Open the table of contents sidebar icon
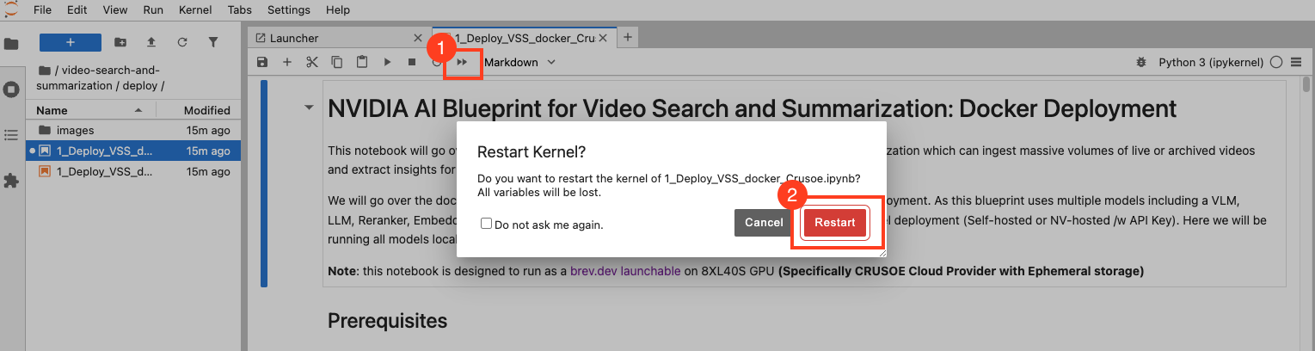This screenshot has height=351, width=1315. point(12,135)
